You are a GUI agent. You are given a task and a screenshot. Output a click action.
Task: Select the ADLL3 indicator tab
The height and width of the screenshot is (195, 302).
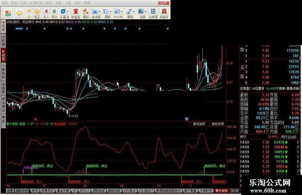pos(84,191)
